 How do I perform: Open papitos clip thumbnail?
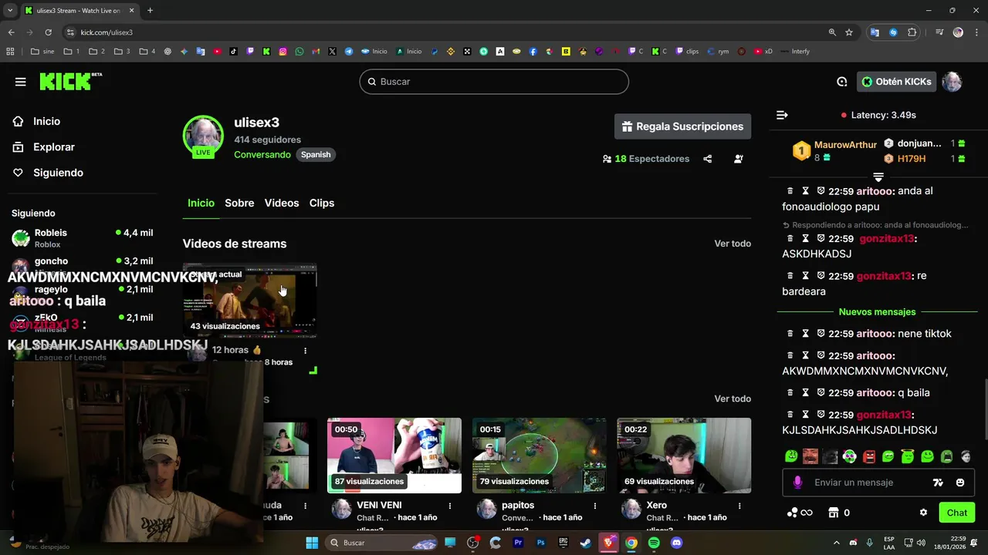click(x=539, y=455)
